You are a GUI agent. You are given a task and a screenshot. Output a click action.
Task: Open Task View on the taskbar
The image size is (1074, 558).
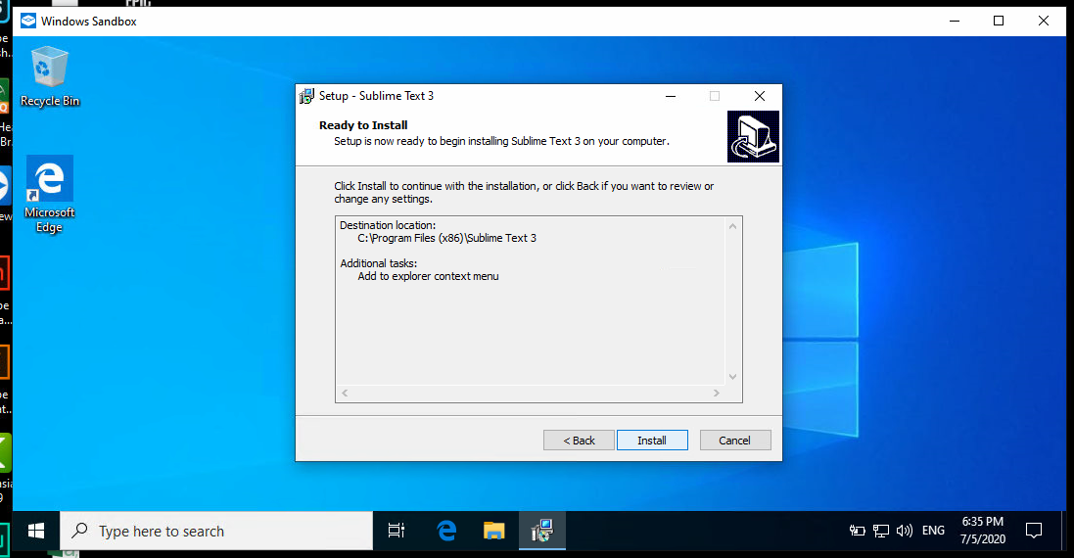click(x=397, y=531)
